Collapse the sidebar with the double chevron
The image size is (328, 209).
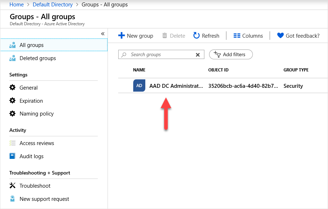[103, 34]
